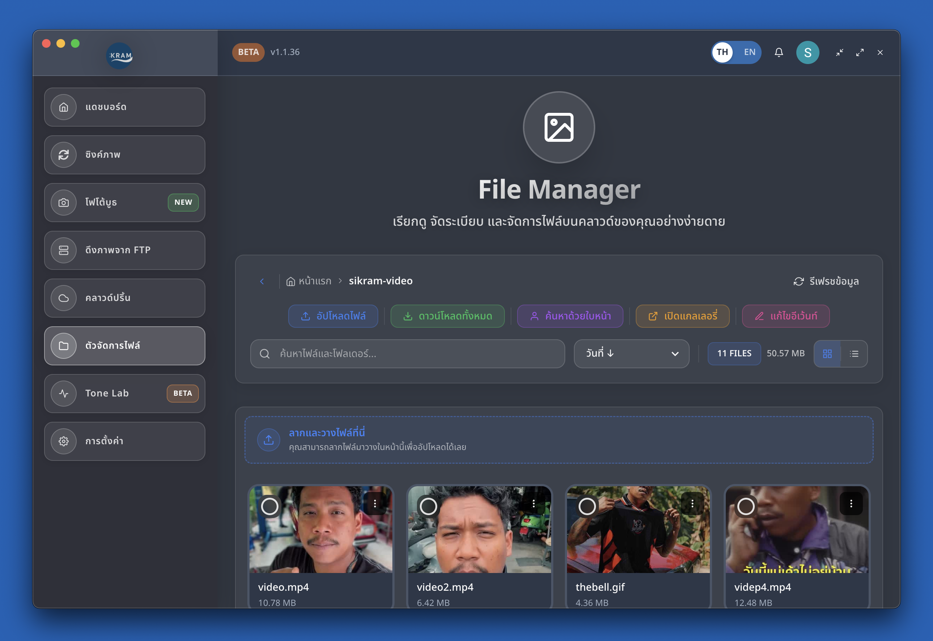The image size is (933, 641).
Task: Start ค้นหาด้วยใบหน้า face search
Action: point(570,316)
